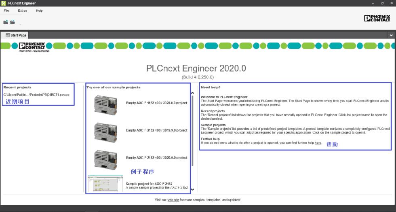Click the 'Need help?' heading
The image size is (396, 212).
[211, 87]
